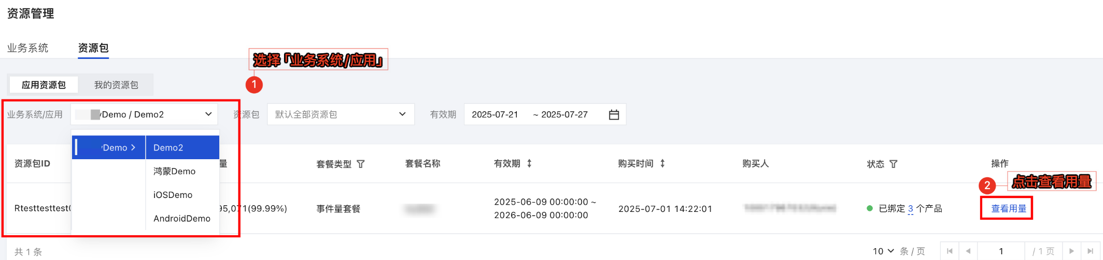This screenshot has height=260, width=1103.
Task: Go to the previous page arrow
Action: [968, 251]
